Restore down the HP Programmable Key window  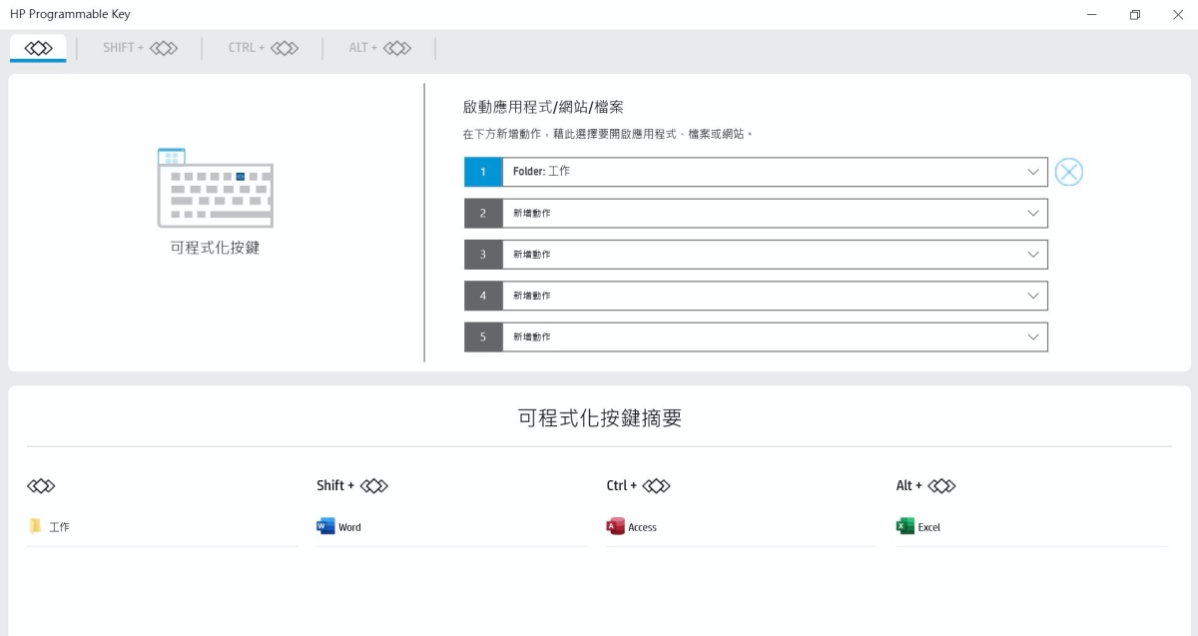pyautogui.click(x=1134, y=15)
